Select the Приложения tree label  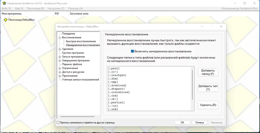point(70,76)
